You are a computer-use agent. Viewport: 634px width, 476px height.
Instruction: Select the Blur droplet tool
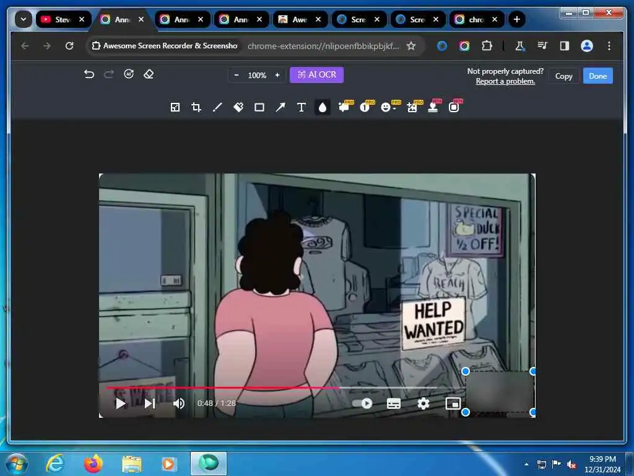coord(322,107)
